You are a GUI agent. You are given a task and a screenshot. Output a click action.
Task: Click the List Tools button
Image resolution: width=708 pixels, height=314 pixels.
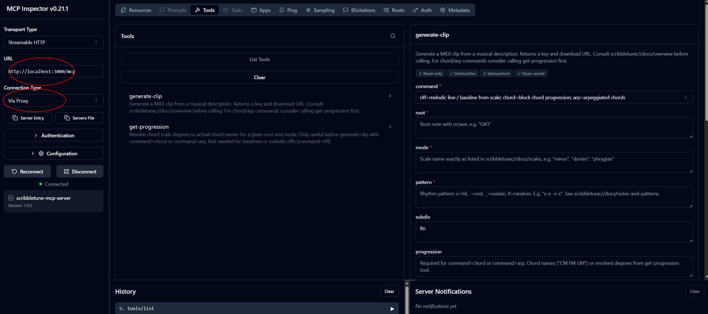click(259, 59)
